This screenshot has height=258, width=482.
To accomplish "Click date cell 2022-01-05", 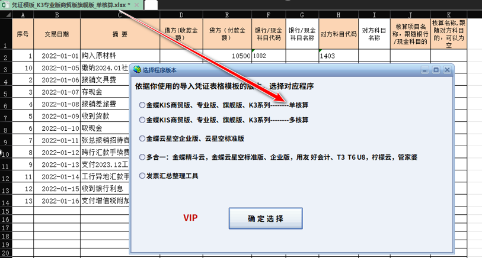I will point(57,68).
